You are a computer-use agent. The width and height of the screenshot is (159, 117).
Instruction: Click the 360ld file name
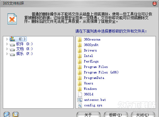pos(89,94)
